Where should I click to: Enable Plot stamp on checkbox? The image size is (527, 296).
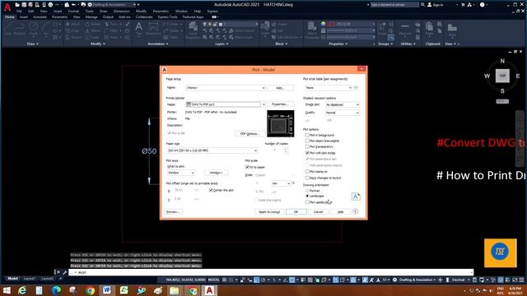coord(307,172)
